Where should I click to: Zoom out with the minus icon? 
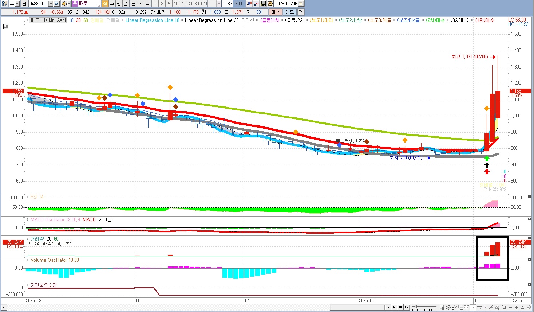click(510, 307)
